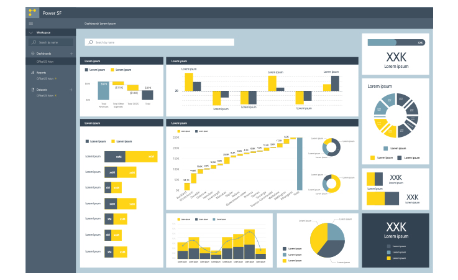Click the Dashboards gauge icon
Screen dimensions: 458x280
33,54
